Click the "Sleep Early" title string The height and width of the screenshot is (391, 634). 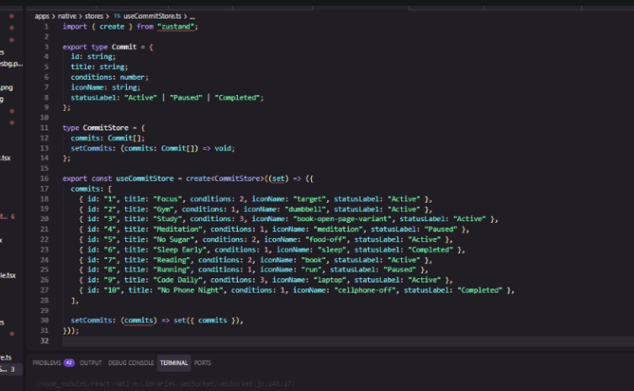coord(180,250)
